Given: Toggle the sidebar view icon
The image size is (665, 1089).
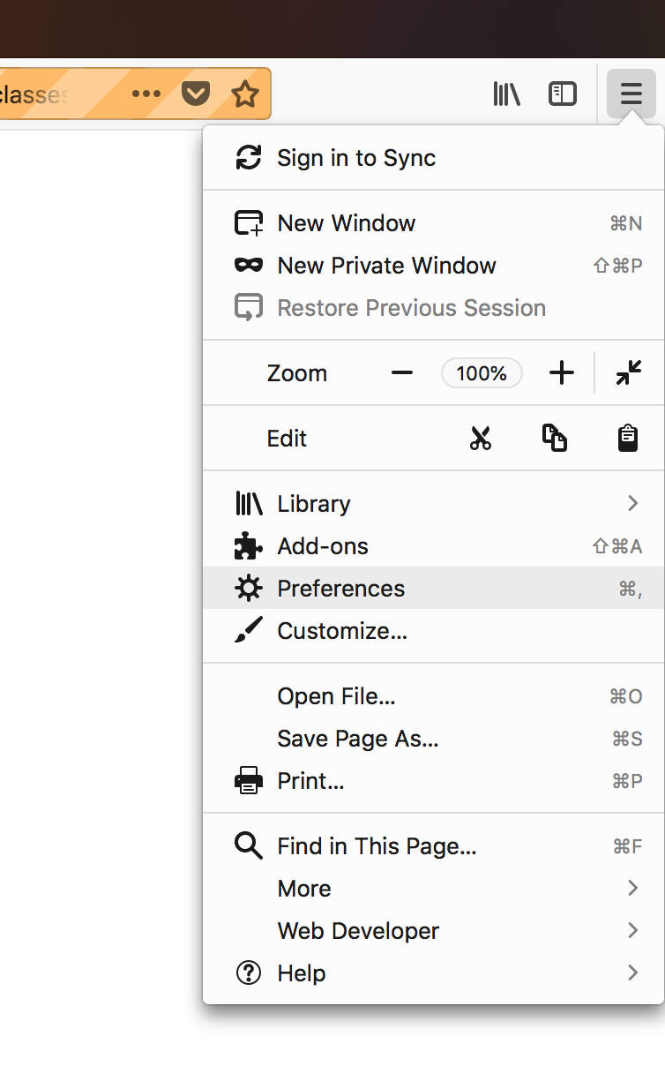Looking at the screenshot, I should point(563,94).
